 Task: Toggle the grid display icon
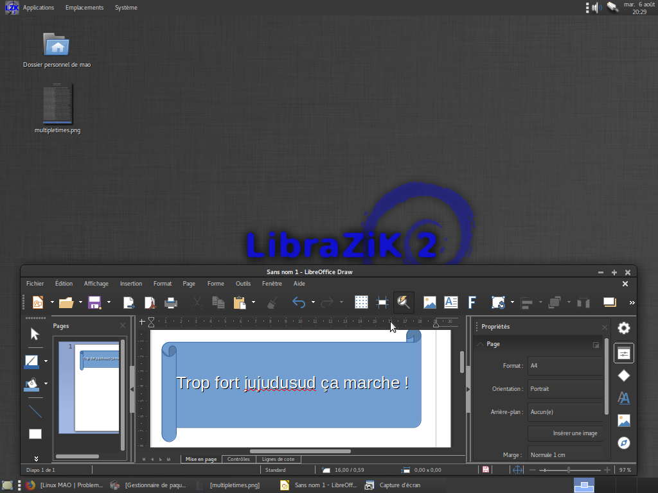361,302
